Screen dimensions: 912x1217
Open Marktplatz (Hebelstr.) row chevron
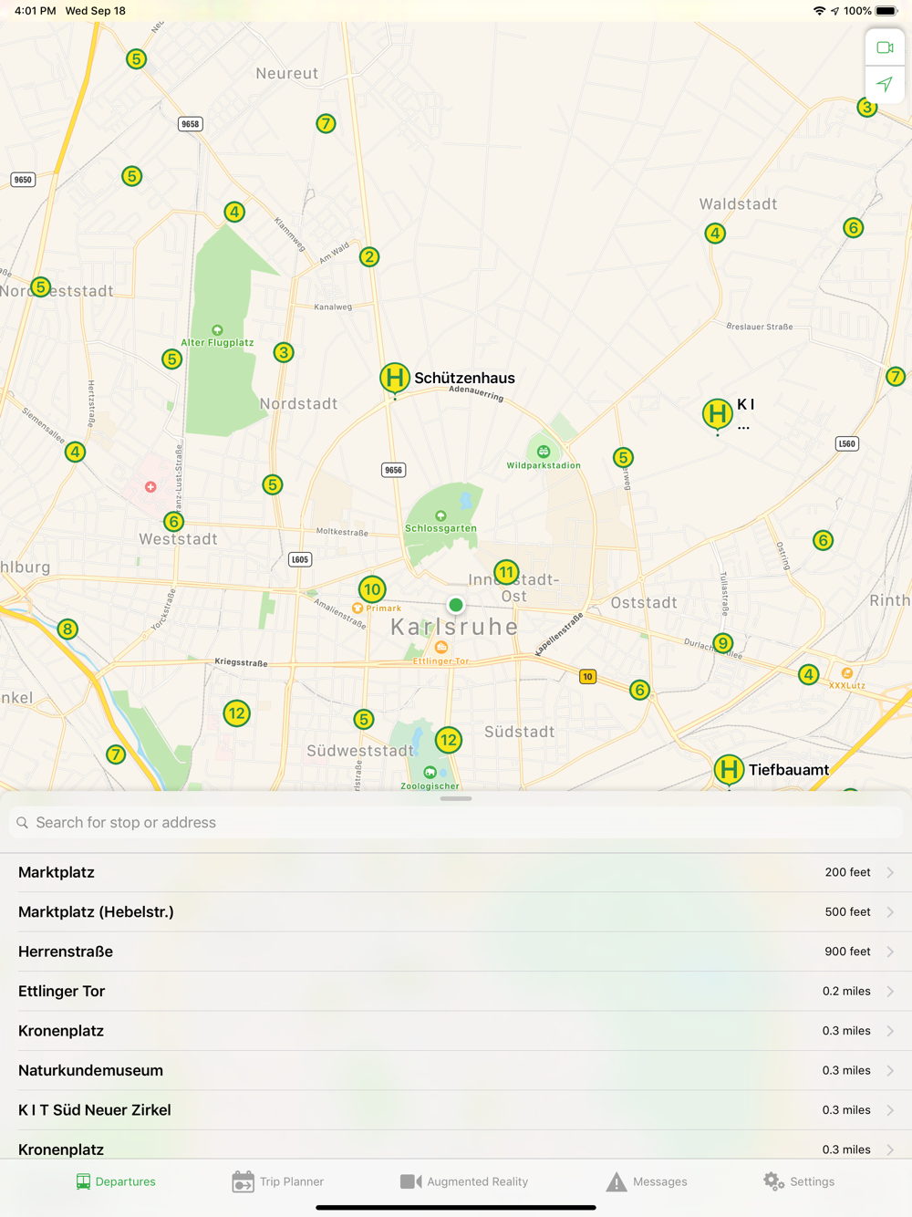click(x=890, y=911)
